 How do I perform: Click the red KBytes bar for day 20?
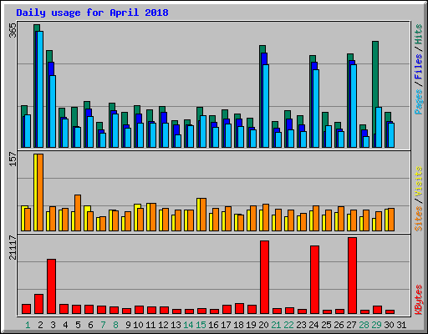tap(265, 277)
